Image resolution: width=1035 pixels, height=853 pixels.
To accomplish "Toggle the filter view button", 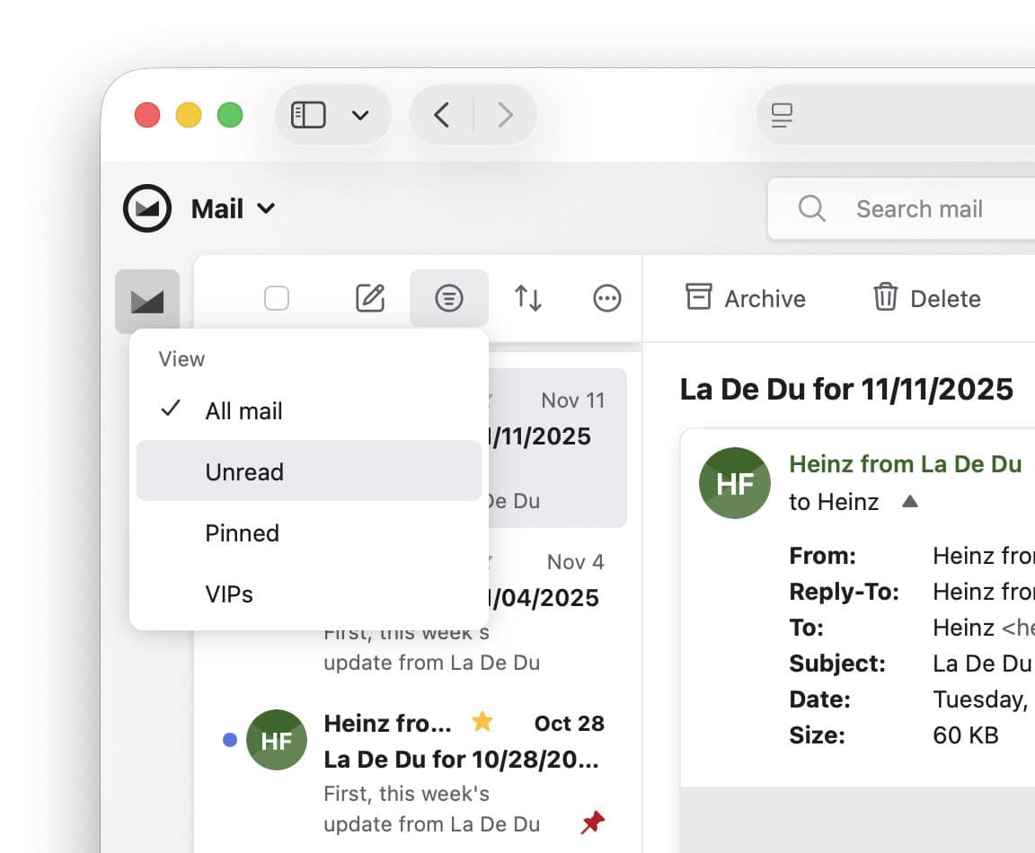I will (449, 298).
